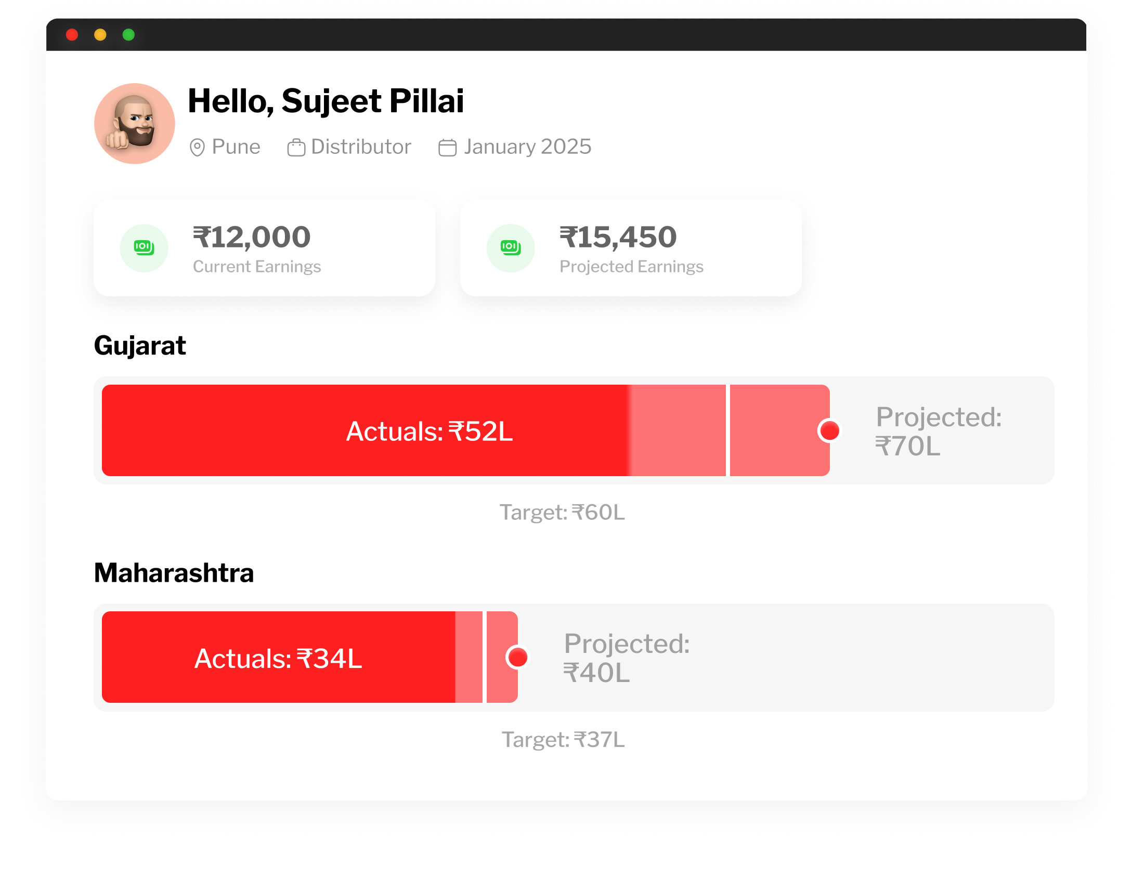Select the Gujarat Actuals ₹52L bar
Screen dimensions: 1132x878
click(364, 430)
